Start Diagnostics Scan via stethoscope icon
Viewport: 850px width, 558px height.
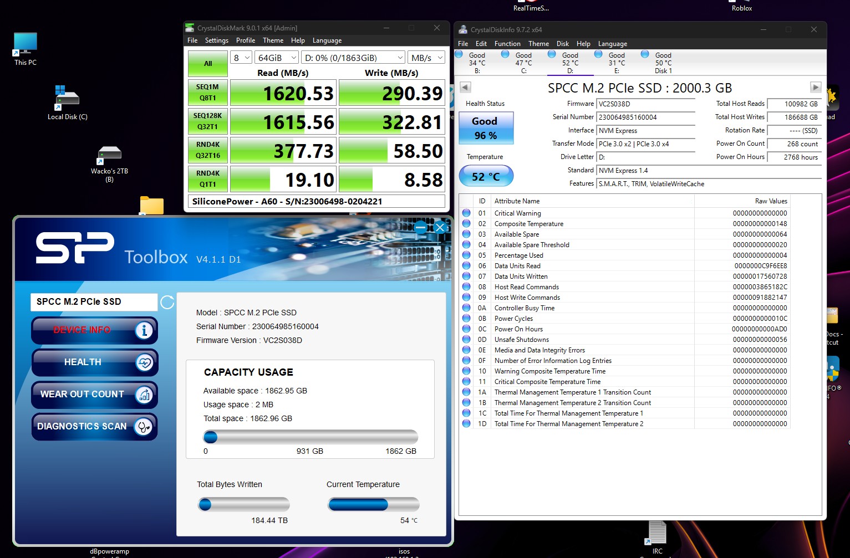pyautogui.click(x=144, y=427)
